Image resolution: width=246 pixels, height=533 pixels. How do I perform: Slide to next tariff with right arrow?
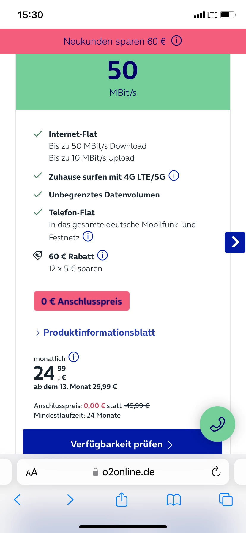pyautogui.click(x=235, y=242)
